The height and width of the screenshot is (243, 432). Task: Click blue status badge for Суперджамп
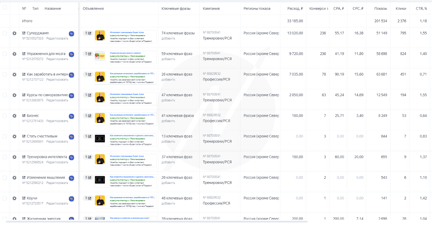point(72,34)
